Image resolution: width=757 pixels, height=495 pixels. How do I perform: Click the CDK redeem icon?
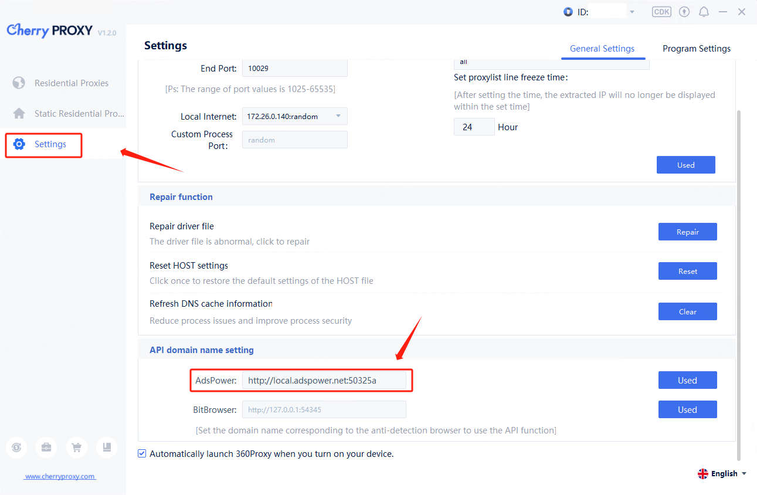tap(661, 12)
